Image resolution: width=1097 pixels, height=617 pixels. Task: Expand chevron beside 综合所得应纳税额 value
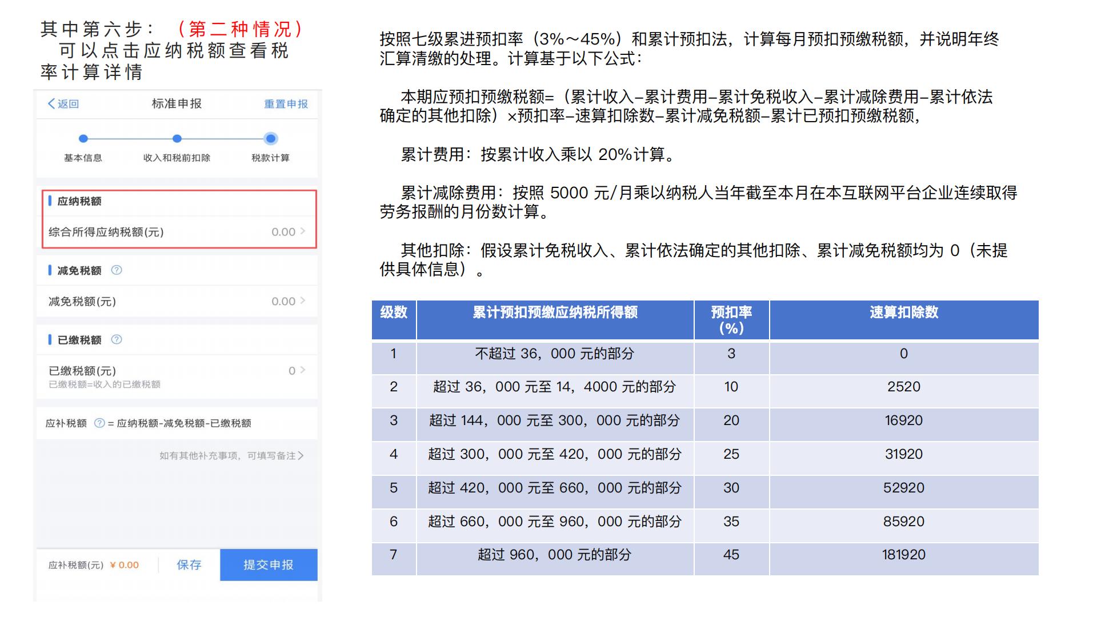pos(303,231)
